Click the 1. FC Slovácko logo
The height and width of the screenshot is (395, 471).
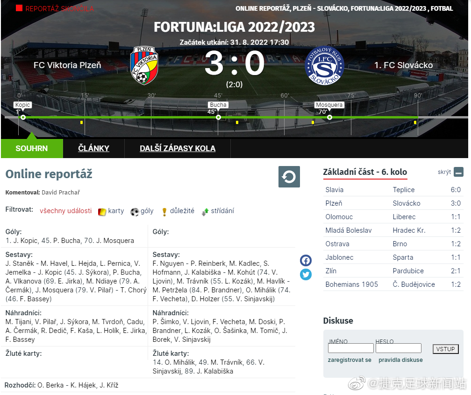tap(324, 65)
